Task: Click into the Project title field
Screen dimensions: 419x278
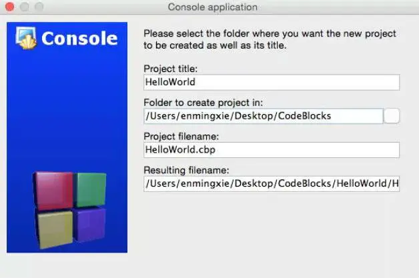Action: pos(271,82)
